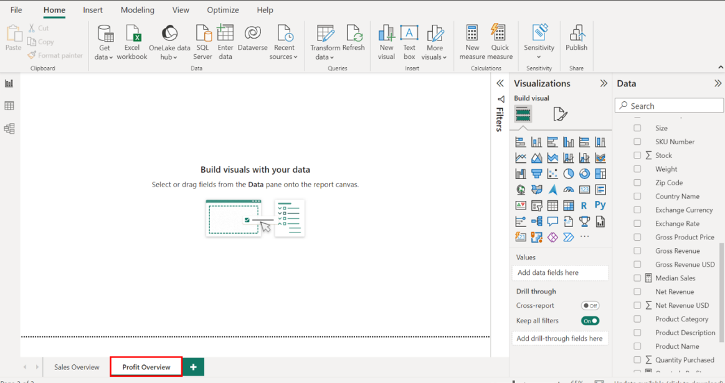725x383 pixels.
Task: Expand the Recent sources dropdown
Action: point(283,57)
